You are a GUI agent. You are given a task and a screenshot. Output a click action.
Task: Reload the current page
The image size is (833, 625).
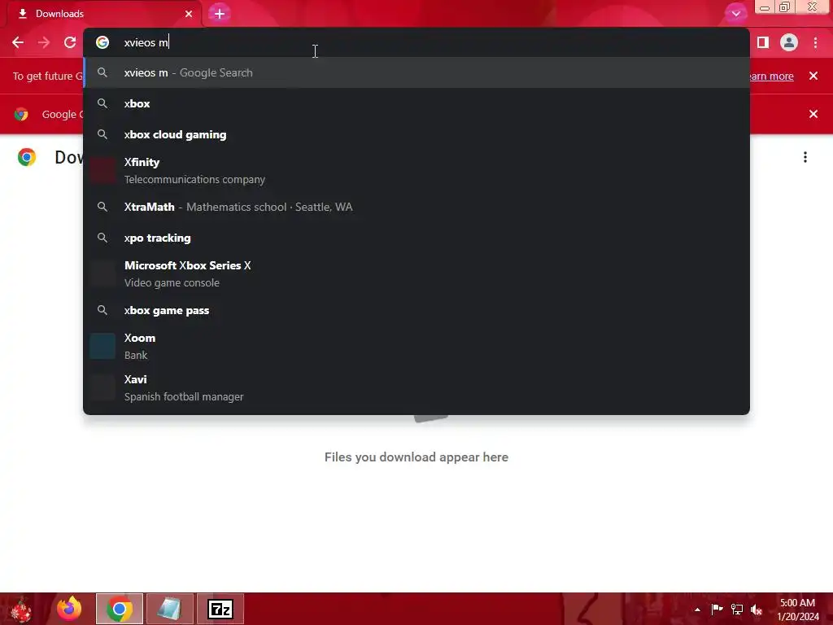pos(70,42)
